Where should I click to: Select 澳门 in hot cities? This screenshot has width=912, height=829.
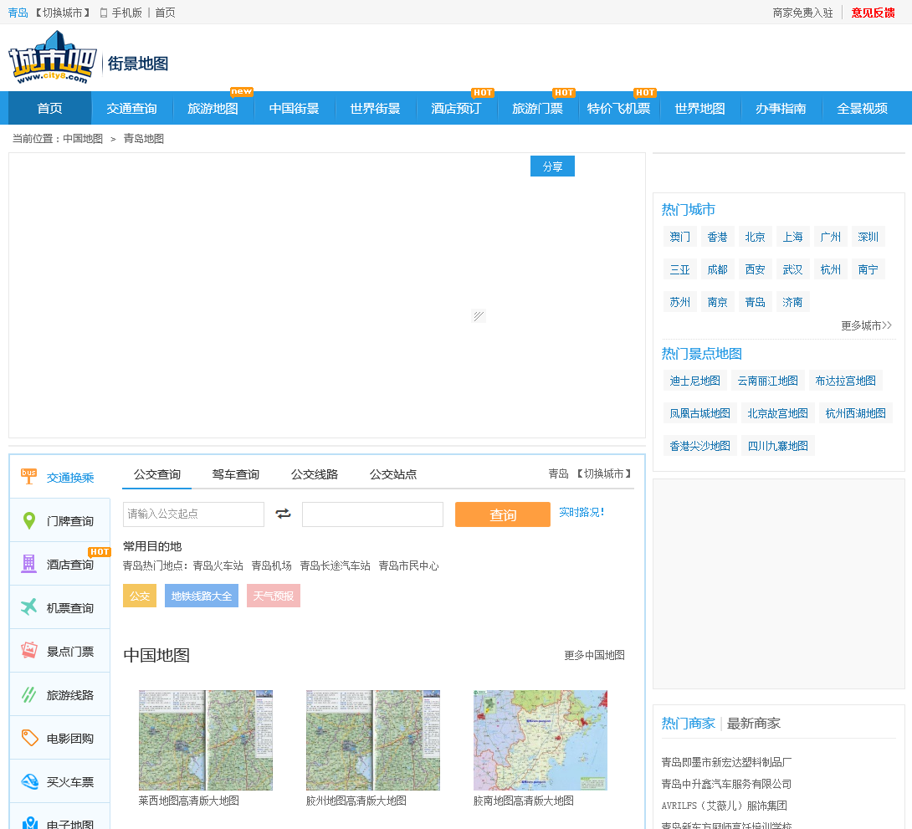tap(680, 237)
